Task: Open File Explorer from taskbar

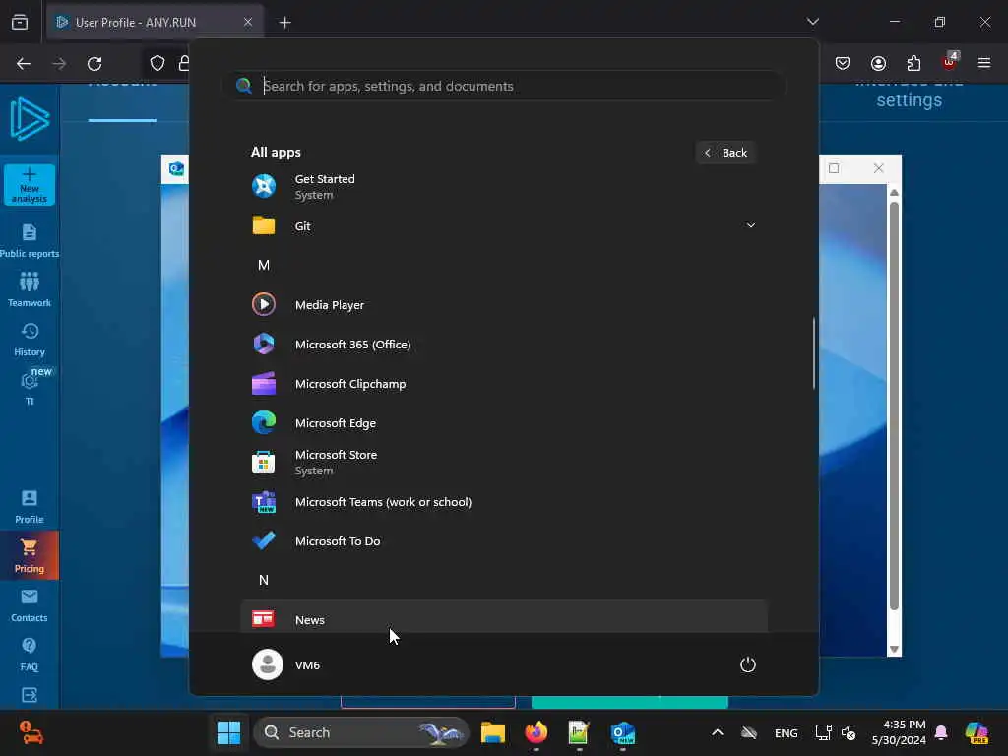Action: (x=493, y=732)
